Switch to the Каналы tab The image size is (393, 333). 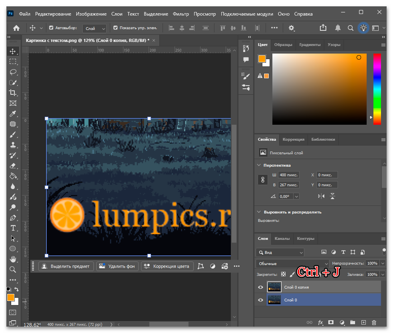[282, 238]
